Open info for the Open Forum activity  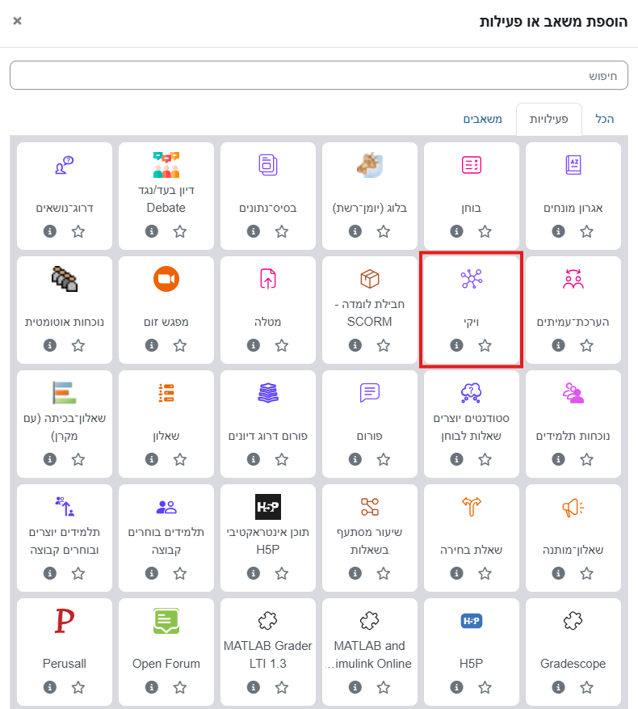151,687
